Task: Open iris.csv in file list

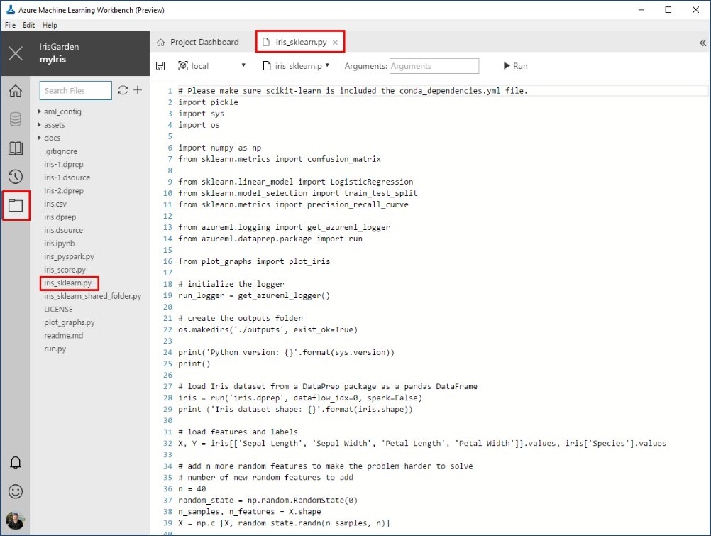Action: point(55,204)
